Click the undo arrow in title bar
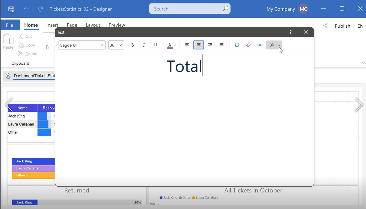Screen dimensions: 366x209 click(x=26, y=9)
